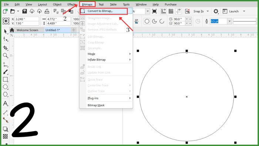
Task: Select the Polygon tool
Action: click(x=5, y=94)
